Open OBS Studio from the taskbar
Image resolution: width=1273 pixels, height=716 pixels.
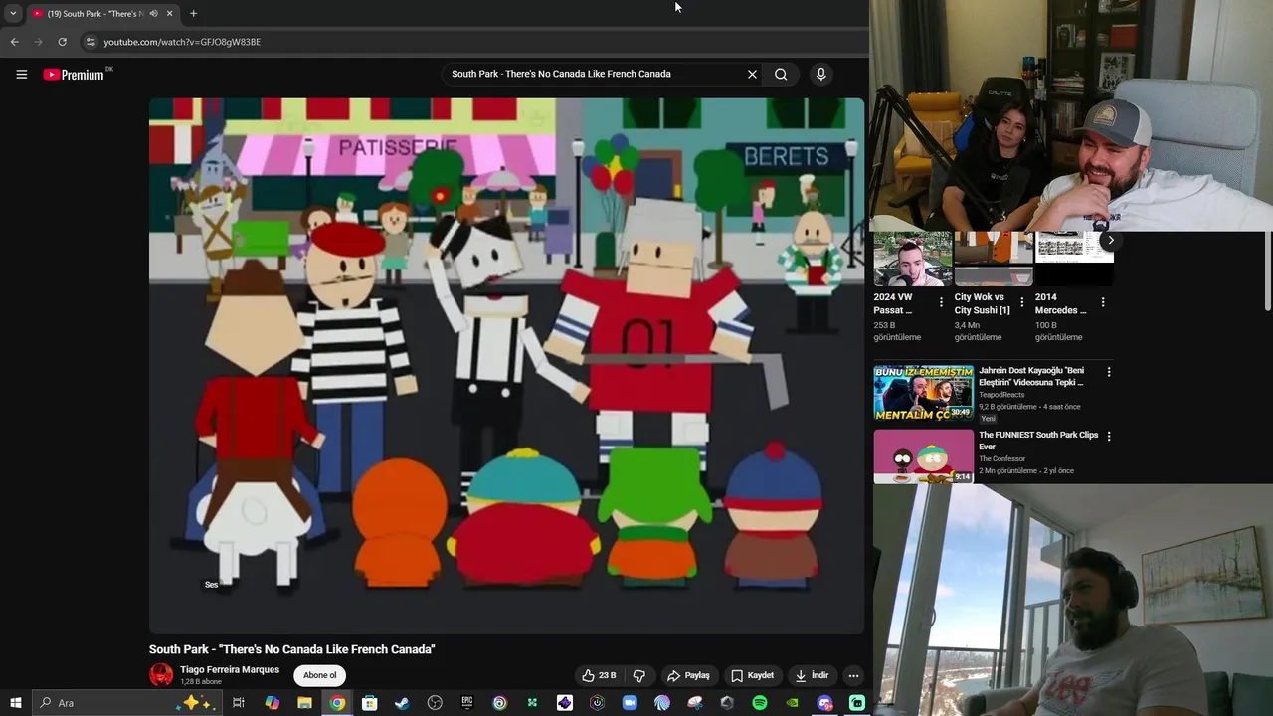tap(435, 703)
